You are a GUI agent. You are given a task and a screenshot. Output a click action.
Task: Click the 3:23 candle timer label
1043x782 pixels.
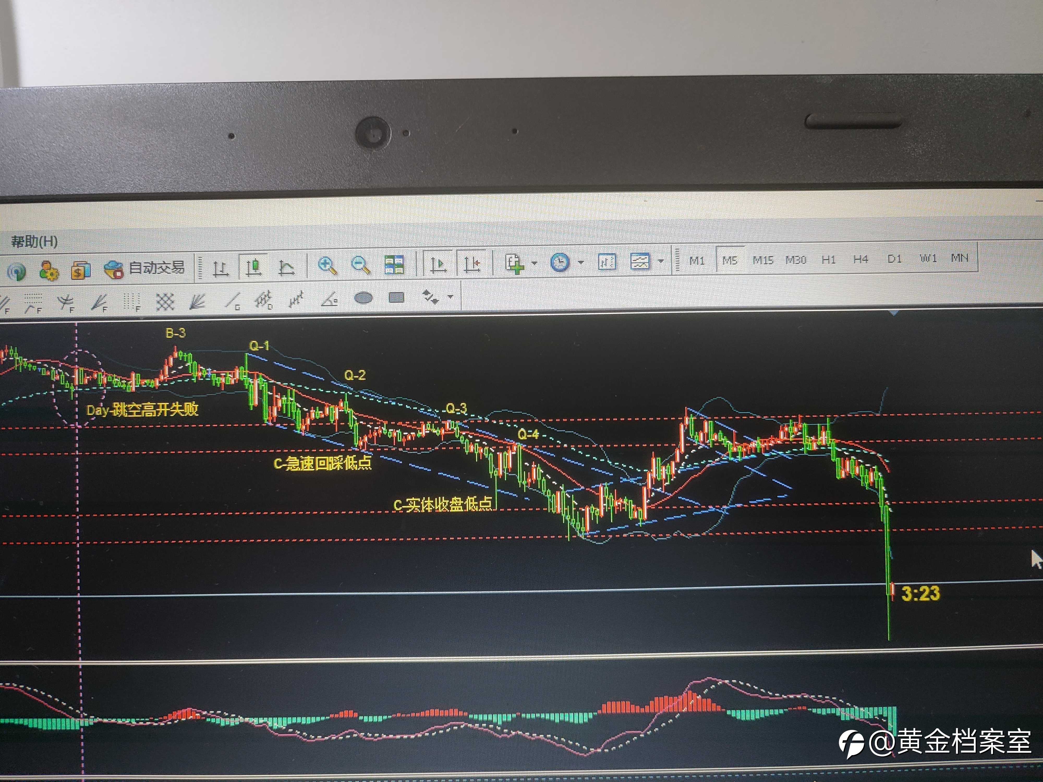coord(921,594)
